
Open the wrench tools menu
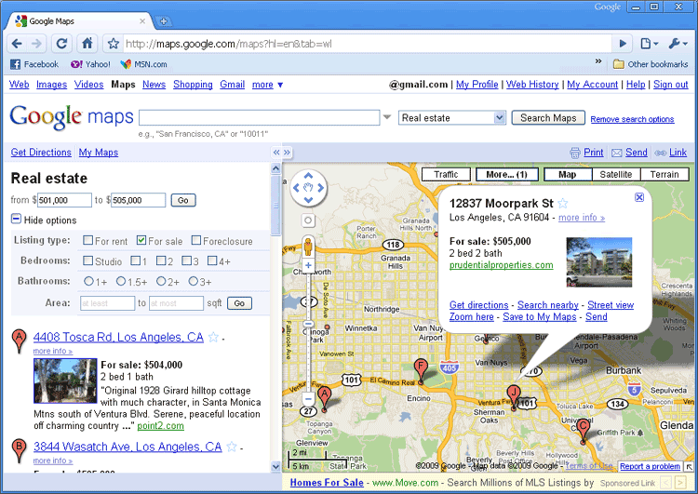678,44
